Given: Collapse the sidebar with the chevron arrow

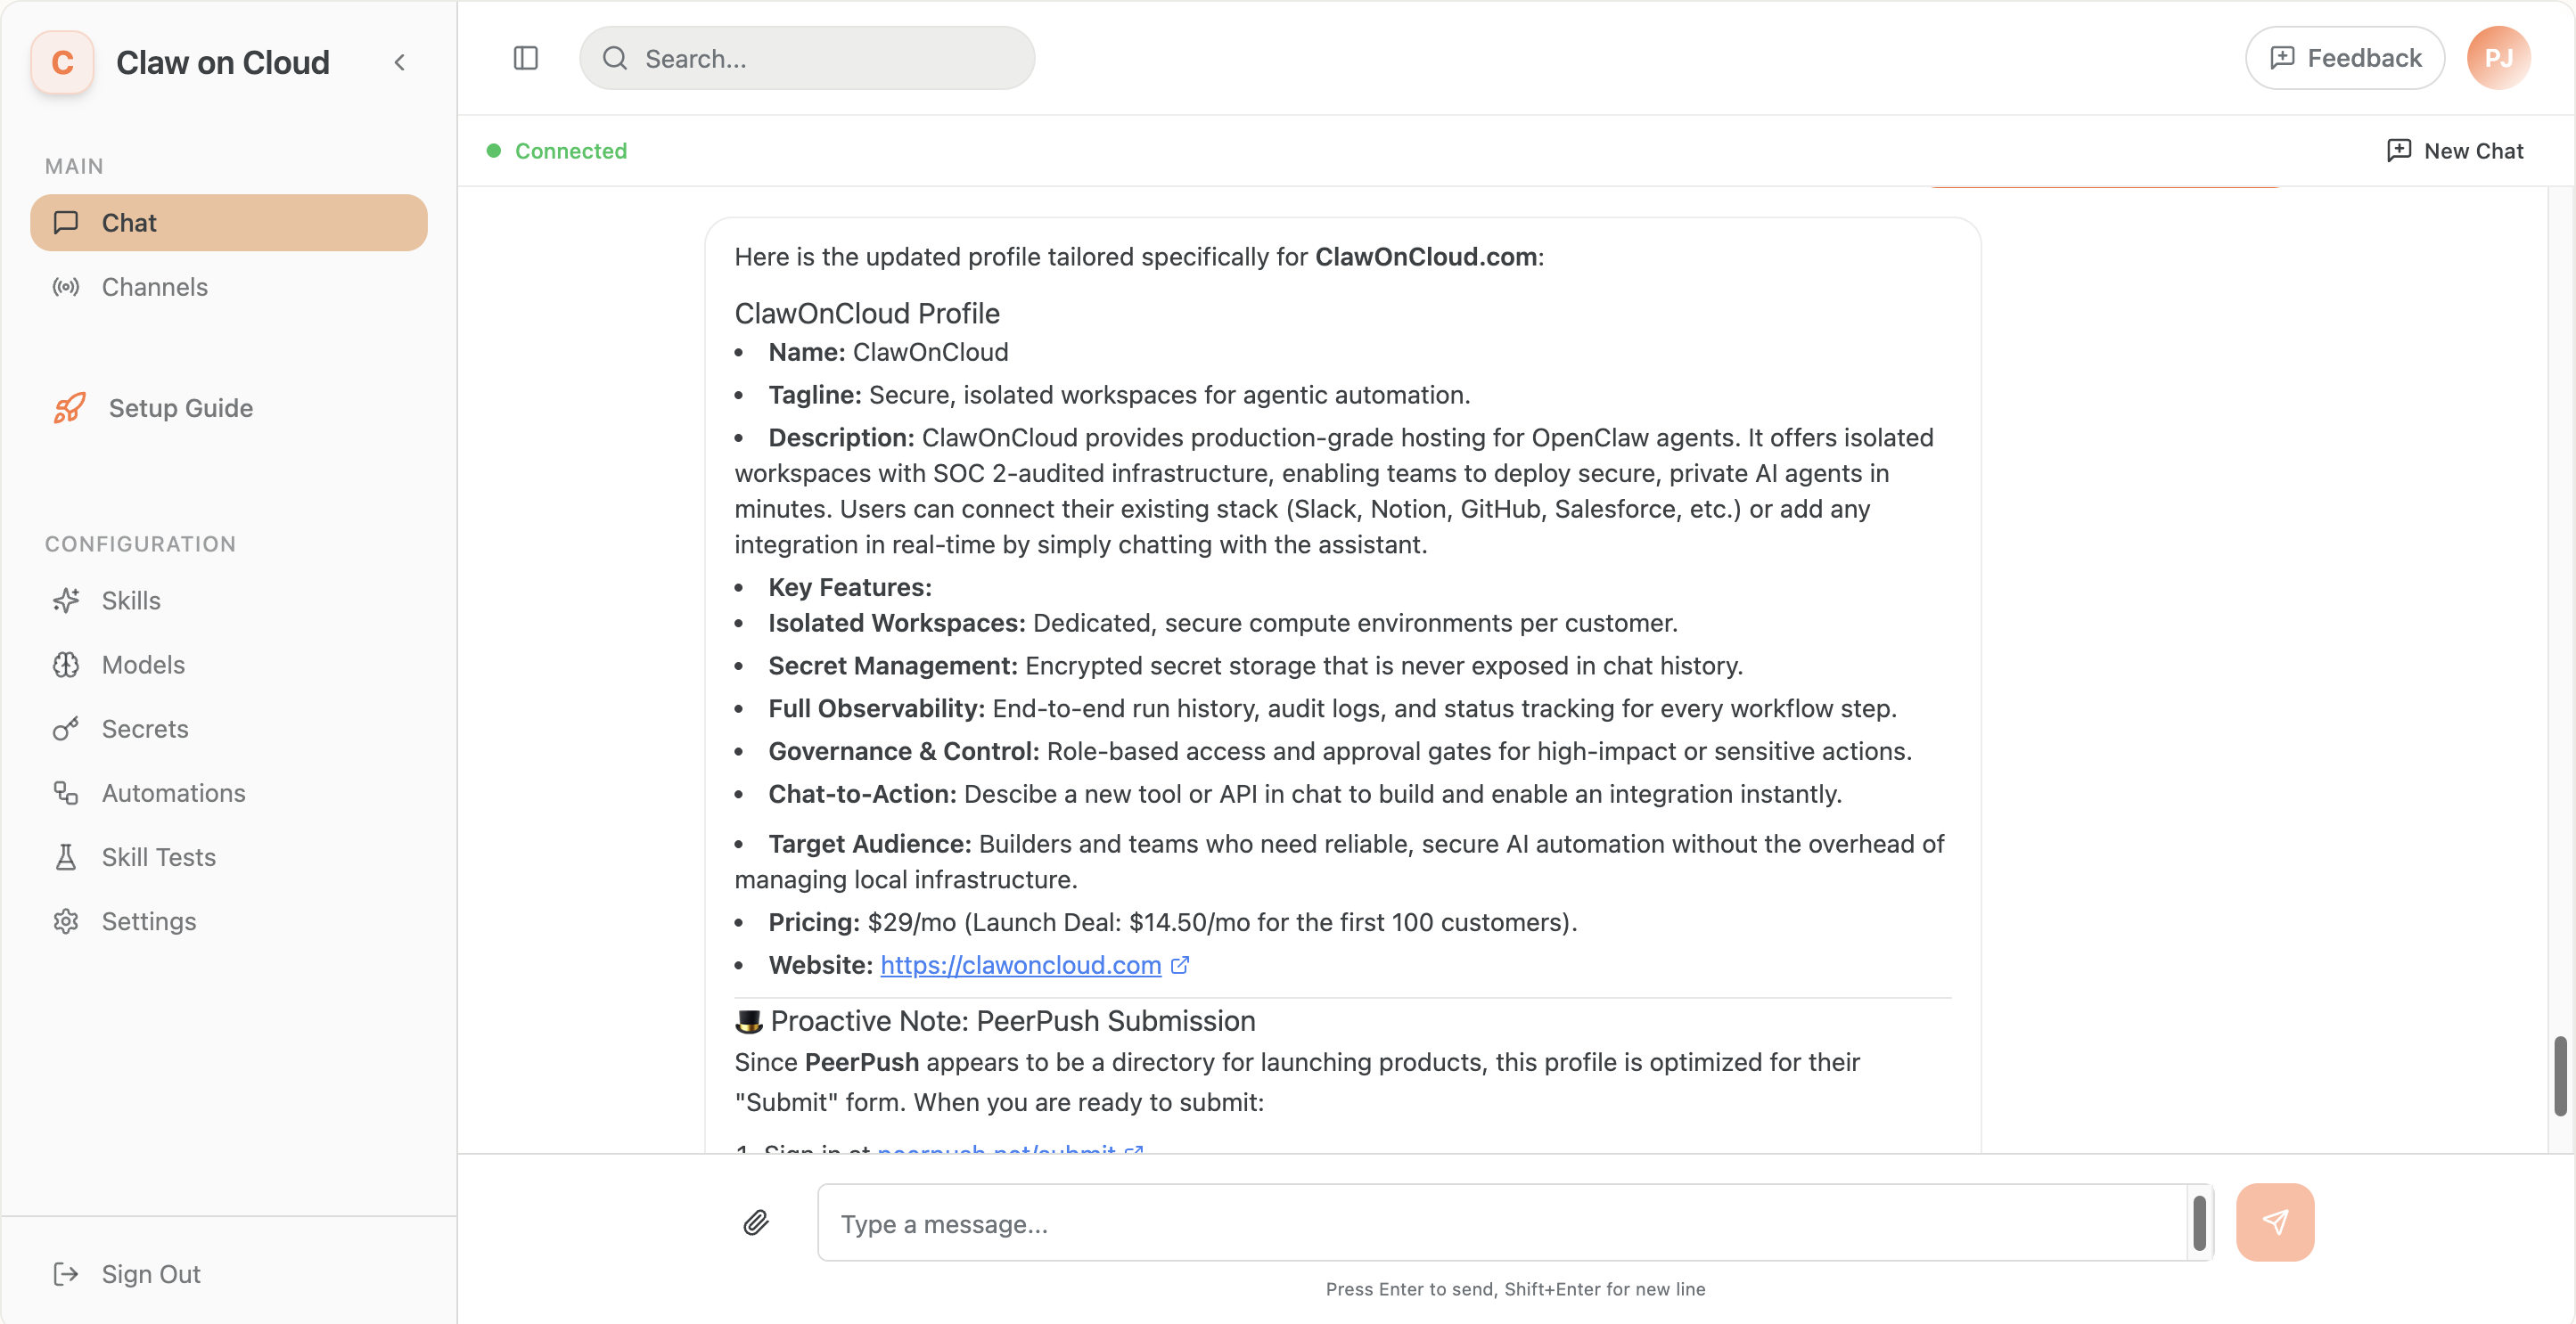Looking at the screenshot, I should pyautogui.click(x=400, y=62).
